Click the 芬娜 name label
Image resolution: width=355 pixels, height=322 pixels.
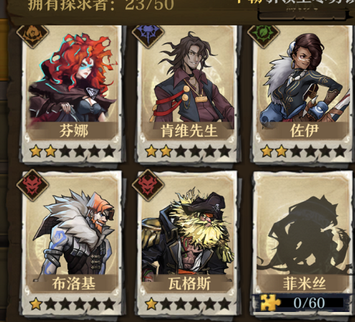(x=73, y=131)
